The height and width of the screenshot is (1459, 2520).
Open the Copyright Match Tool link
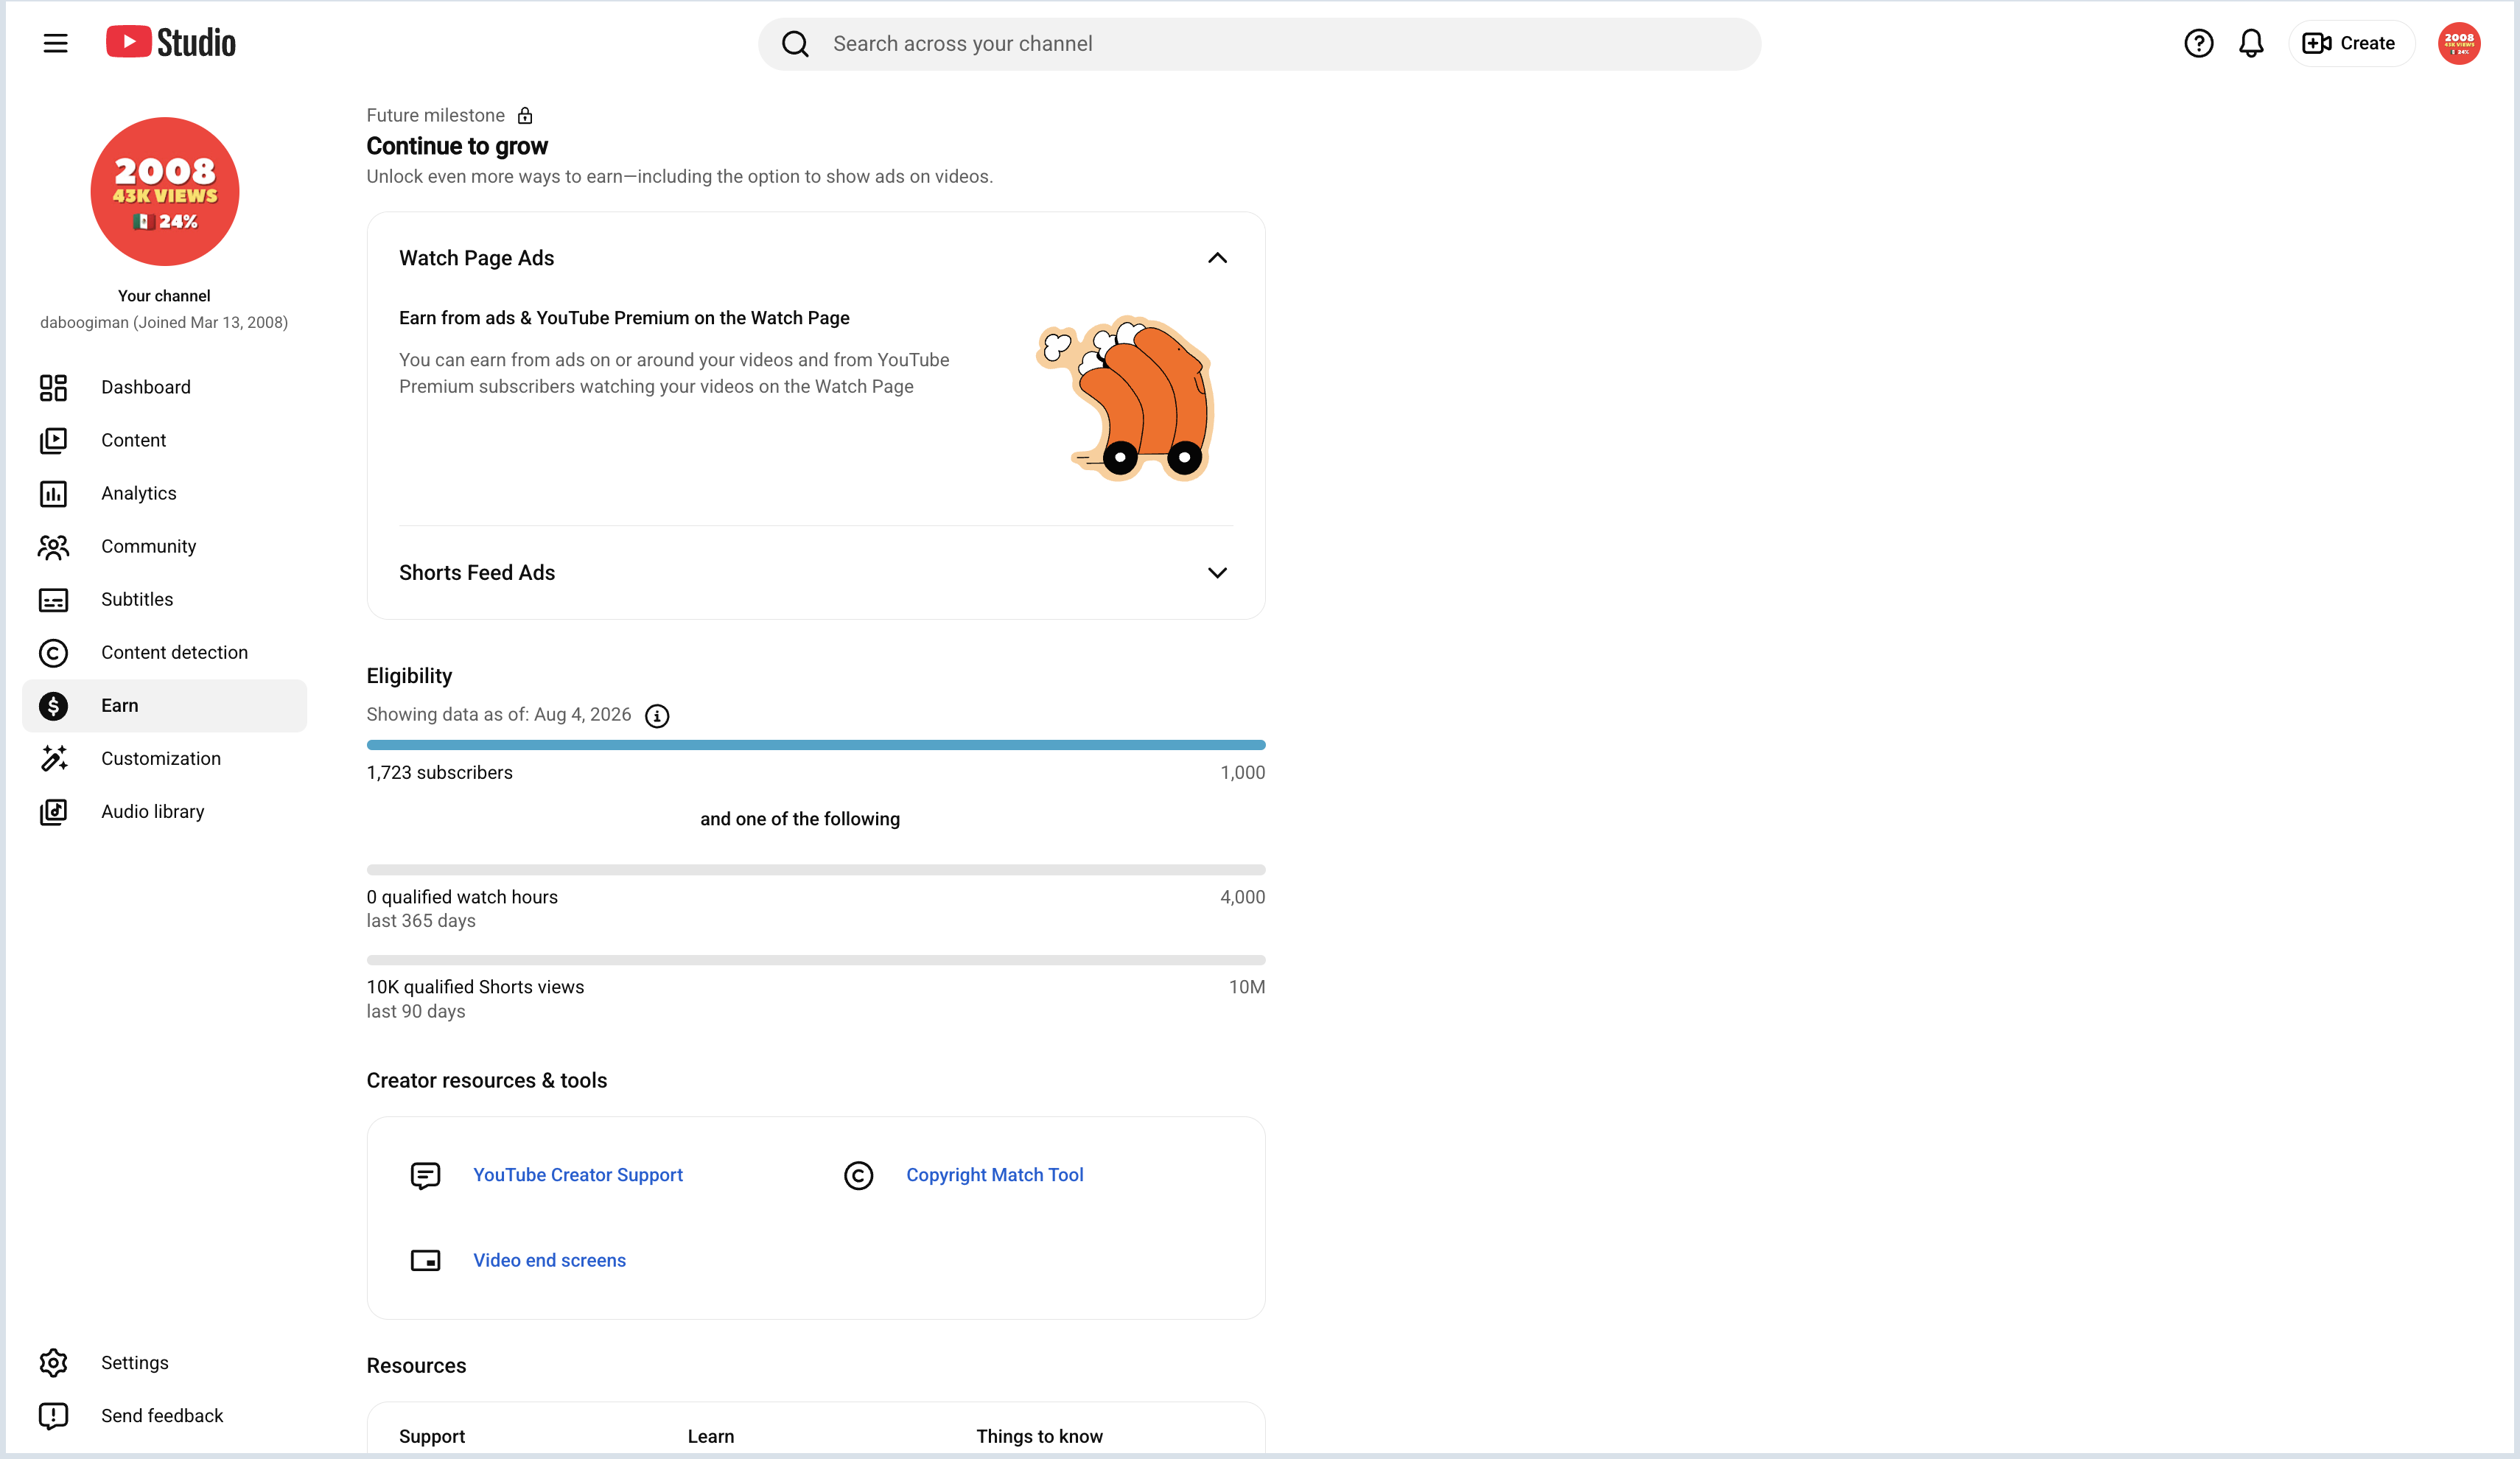(995, 1175)
